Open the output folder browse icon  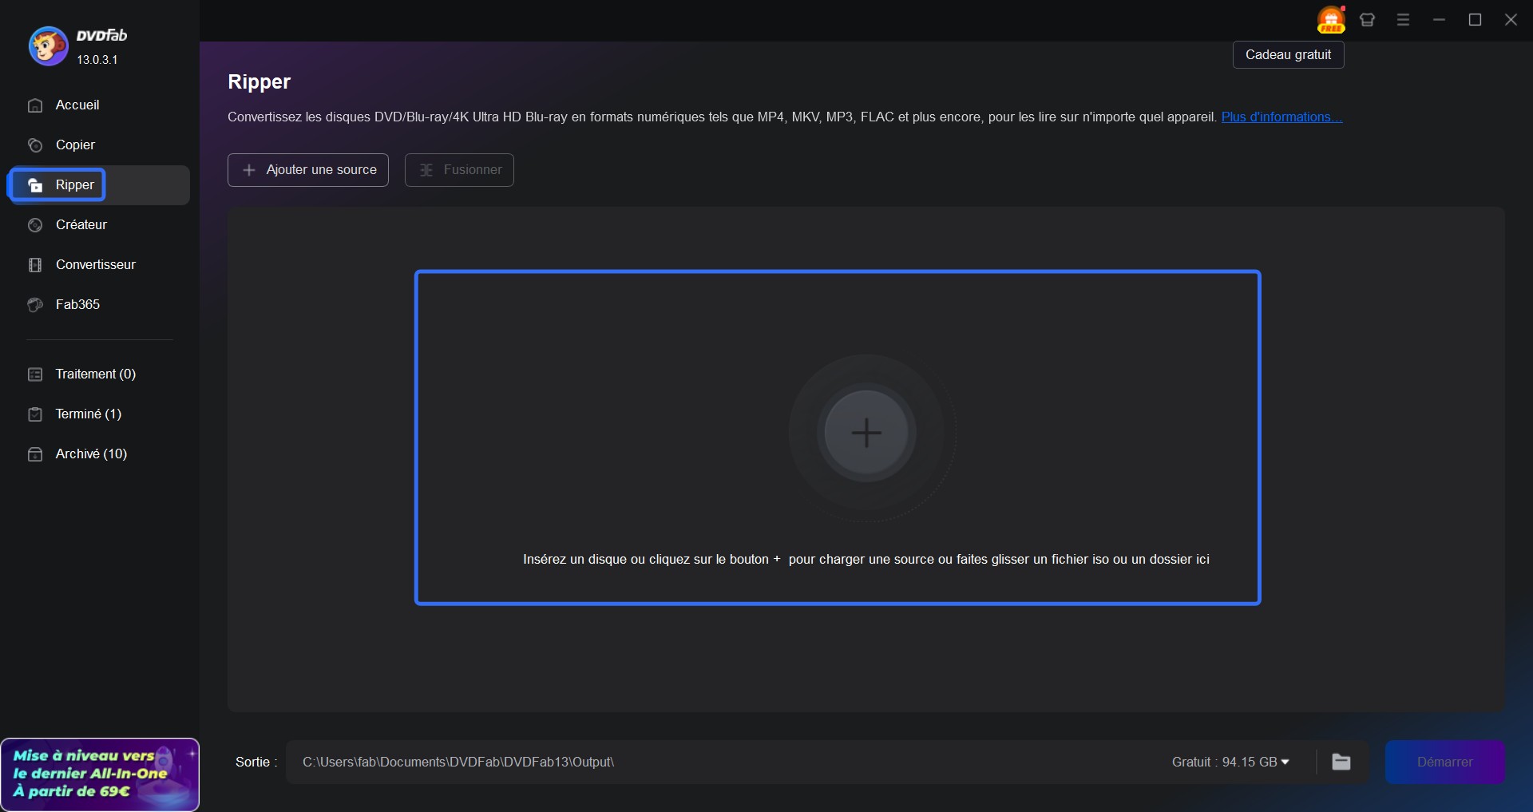1341,762
